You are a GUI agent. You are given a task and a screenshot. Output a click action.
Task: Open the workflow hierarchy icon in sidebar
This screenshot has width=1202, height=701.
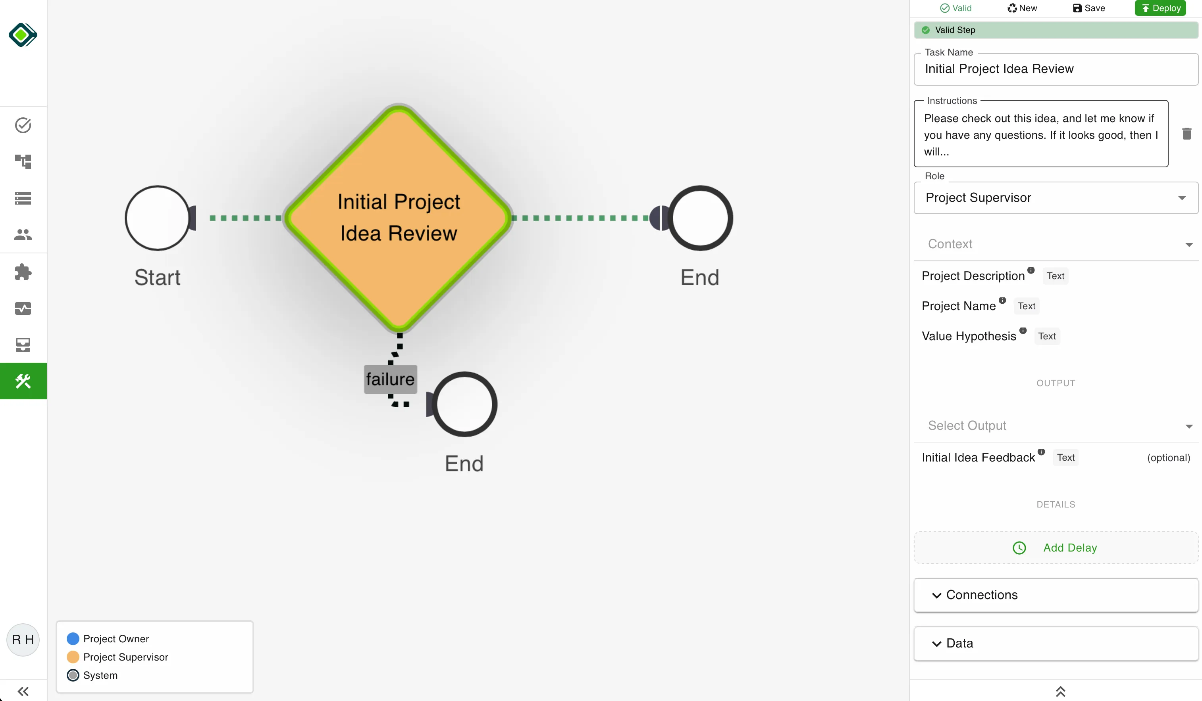[23, 161]
